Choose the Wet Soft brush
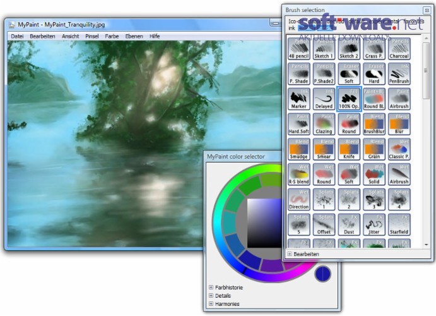Viewport: 436px width, 316px height. [349, 174]
